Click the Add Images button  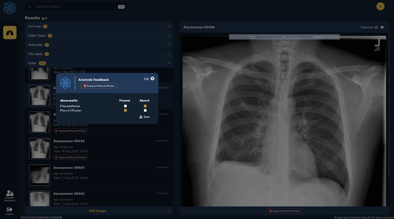point(97,211)
